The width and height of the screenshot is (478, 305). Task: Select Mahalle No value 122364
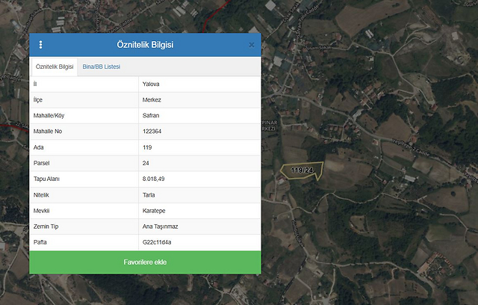pyautogui.click(x=152, y=131)
